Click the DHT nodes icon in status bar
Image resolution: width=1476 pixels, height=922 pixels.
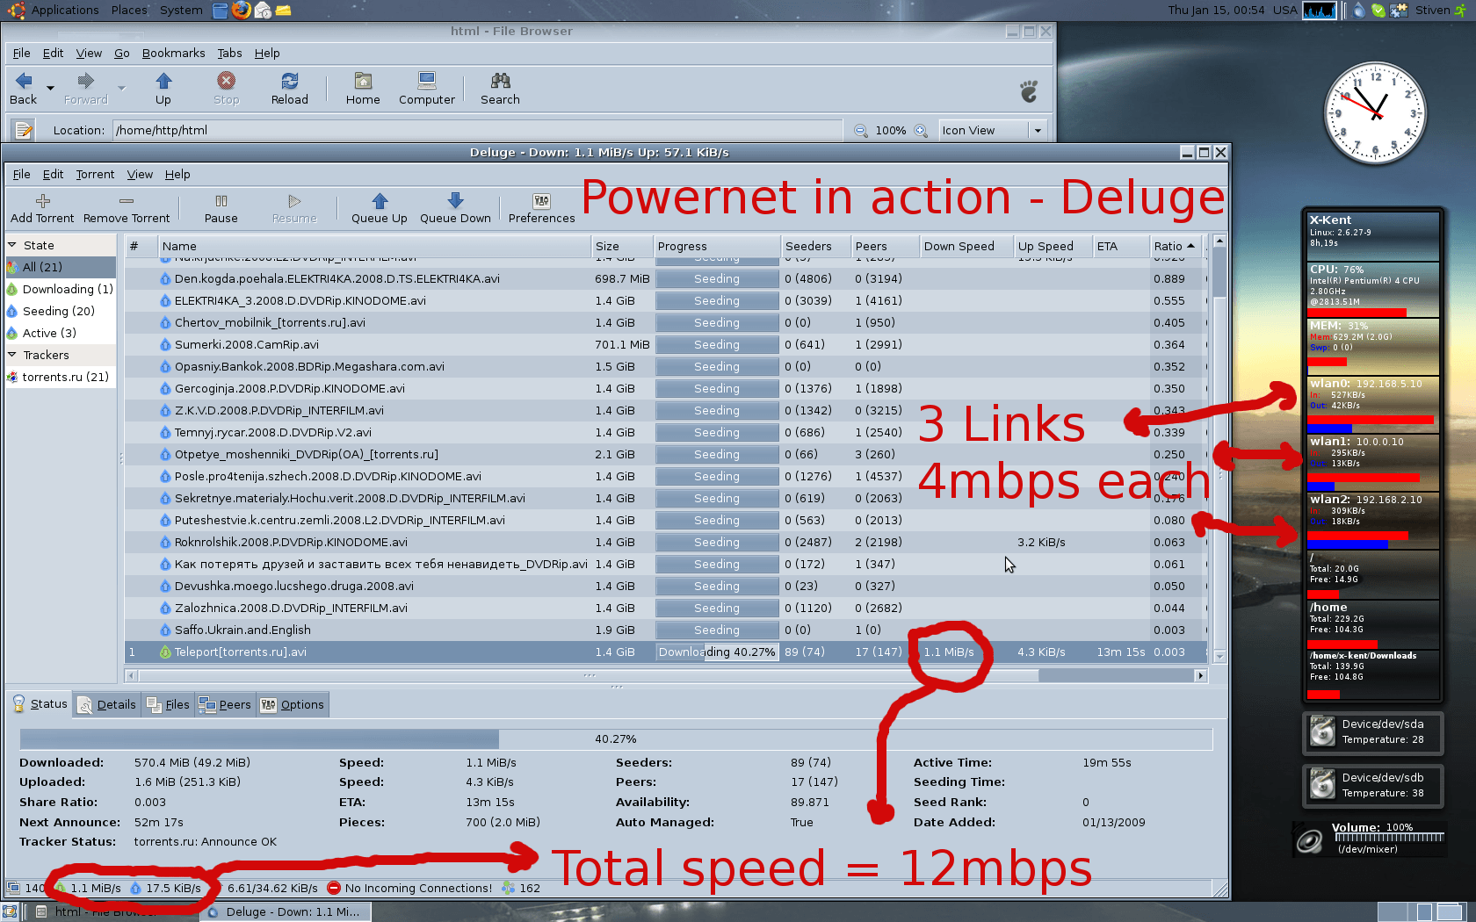point(508,888)
